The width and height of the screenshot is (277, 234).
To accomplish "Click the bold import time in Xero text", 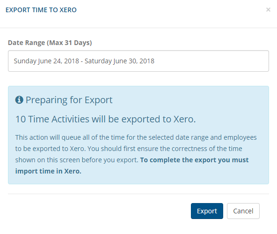I will pyautogui.click(x=48, y=171).
